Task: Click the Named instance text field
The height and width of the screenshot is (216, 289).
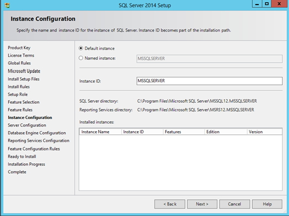Action: coord(210,58)
